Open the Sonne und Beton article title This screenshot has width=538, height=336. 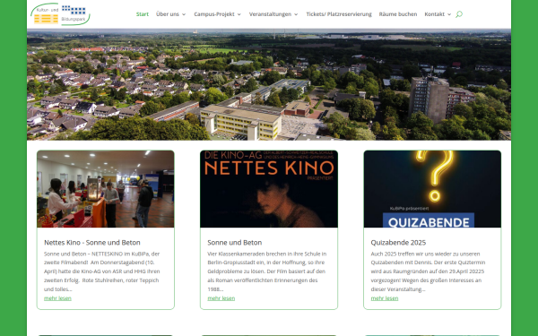(x=235, y=243)
